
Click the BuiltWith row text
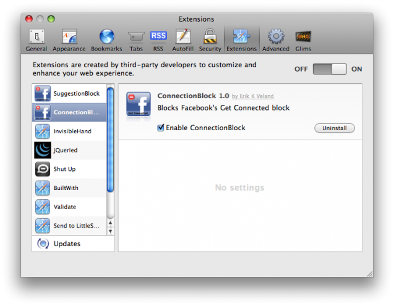click(x=66, y=188)
